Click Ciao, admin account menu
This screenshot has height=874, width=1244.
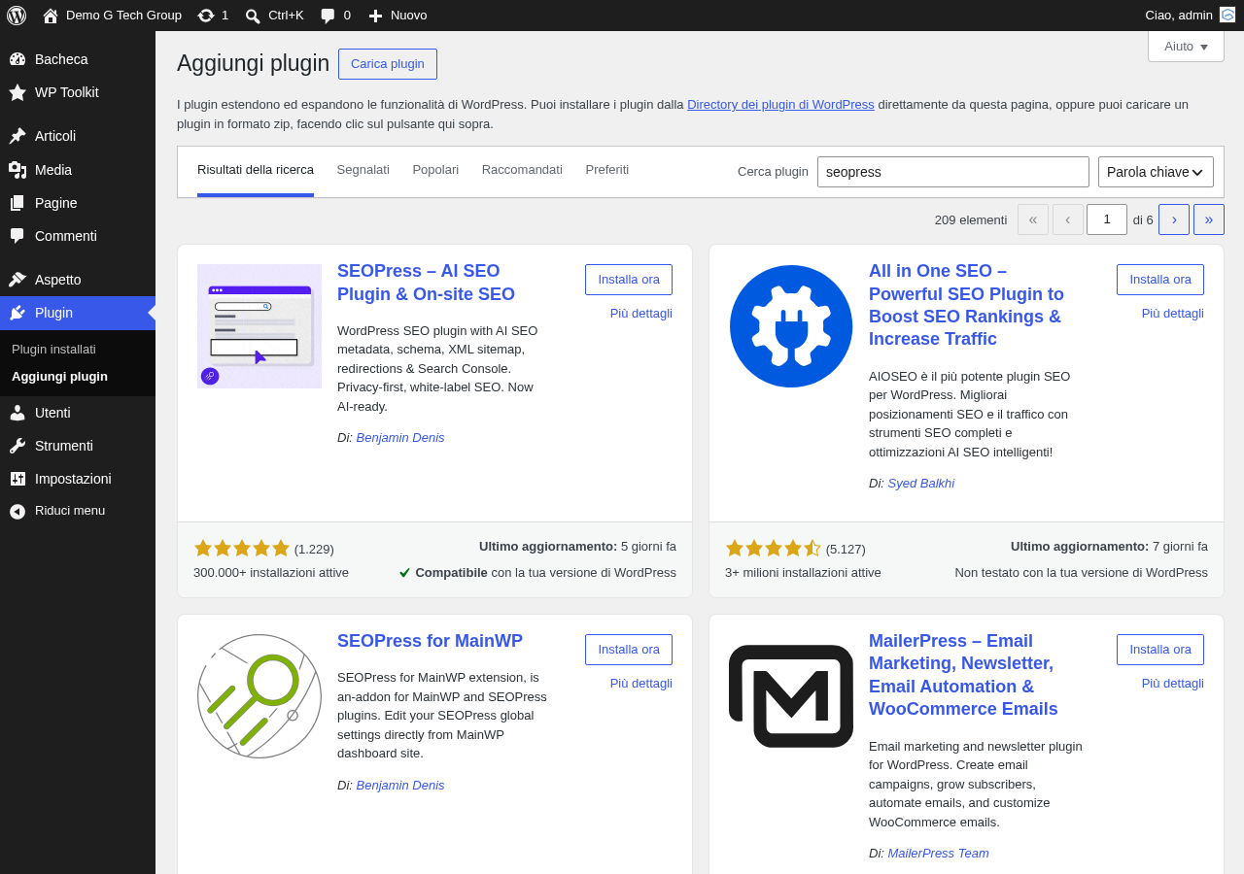[1191, 16]
